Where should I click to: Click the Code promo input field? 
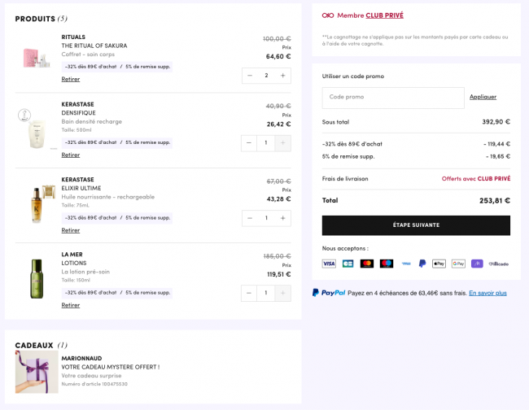click(393, 98)
